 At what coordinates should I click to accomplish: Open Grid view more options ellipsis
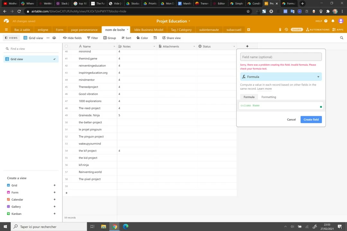point(48,38)
